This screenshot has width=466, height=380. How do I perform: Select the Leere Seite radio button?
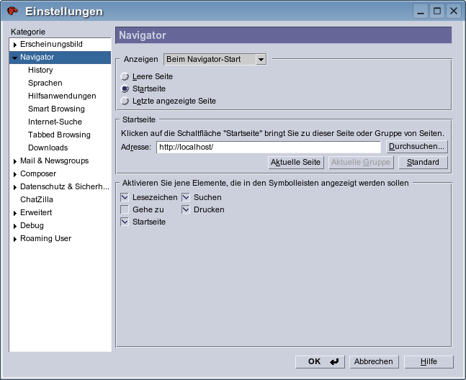[125, 76]
